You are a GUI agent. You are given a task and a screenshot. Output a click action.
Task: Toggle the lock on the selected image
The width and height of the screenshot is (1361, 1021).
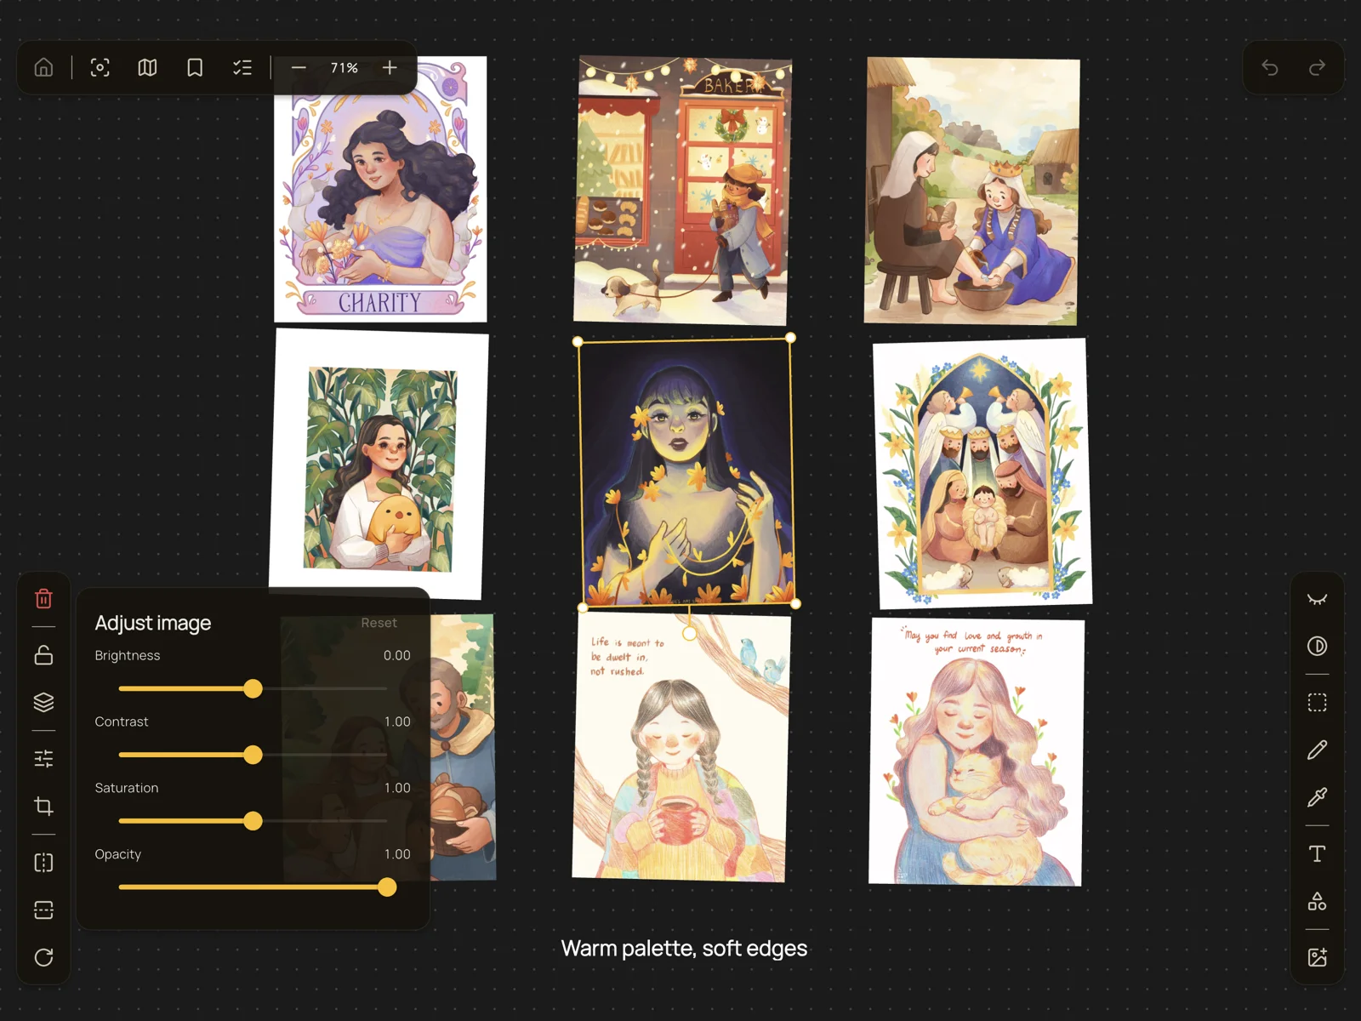tap(43, 655)
